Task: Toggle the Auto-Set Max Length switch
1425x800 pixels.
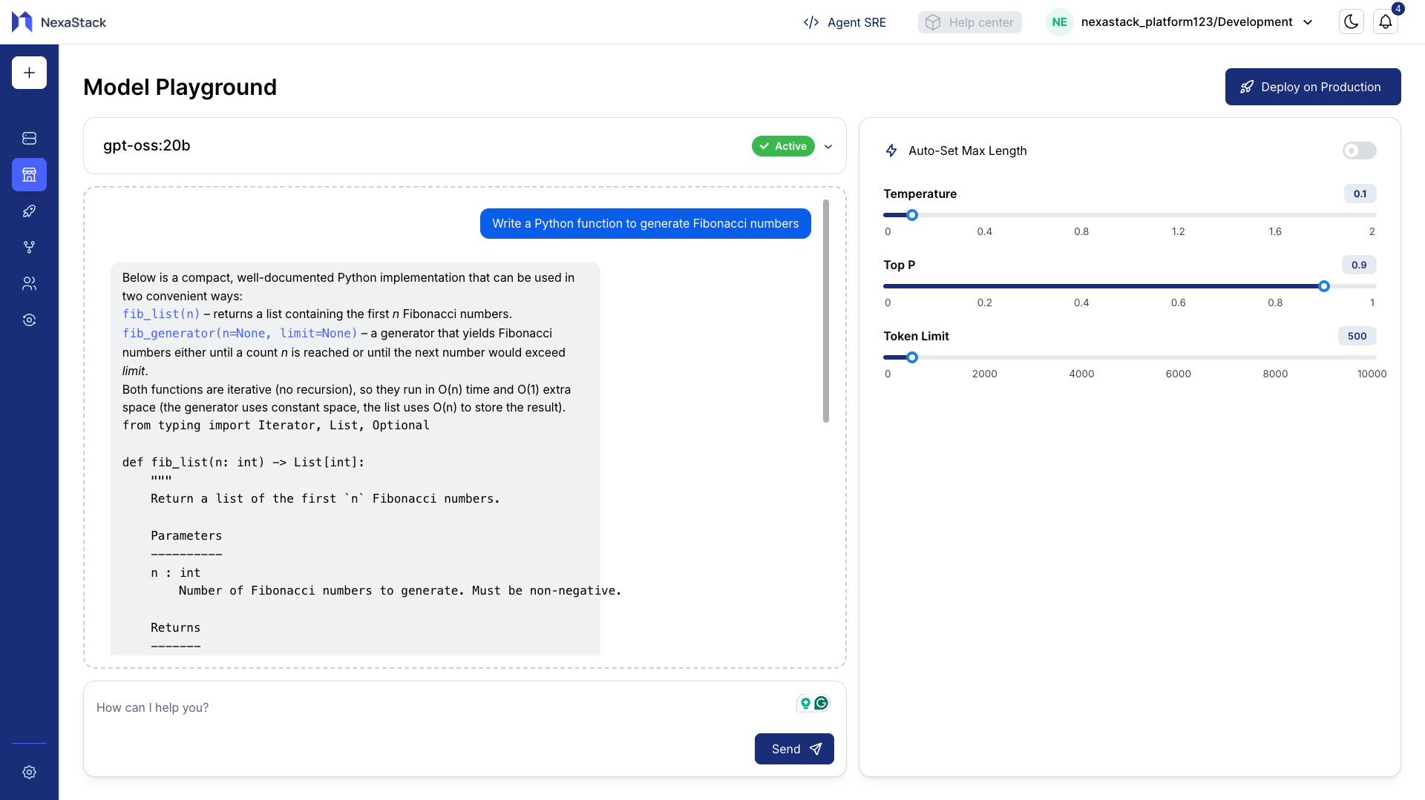Action: (1359, 151)
